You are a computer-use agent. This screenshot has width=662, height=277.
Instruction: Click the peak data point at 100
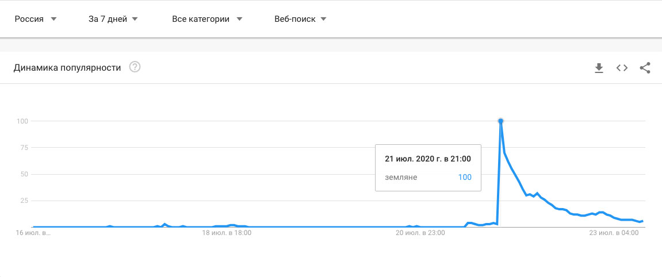(x=501, y=121)
